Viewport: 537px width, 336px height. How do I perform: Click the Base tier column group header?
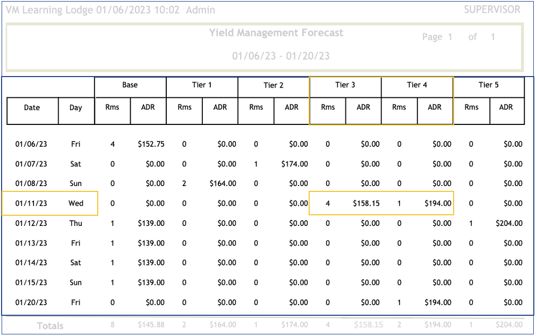tap(130, 85)
